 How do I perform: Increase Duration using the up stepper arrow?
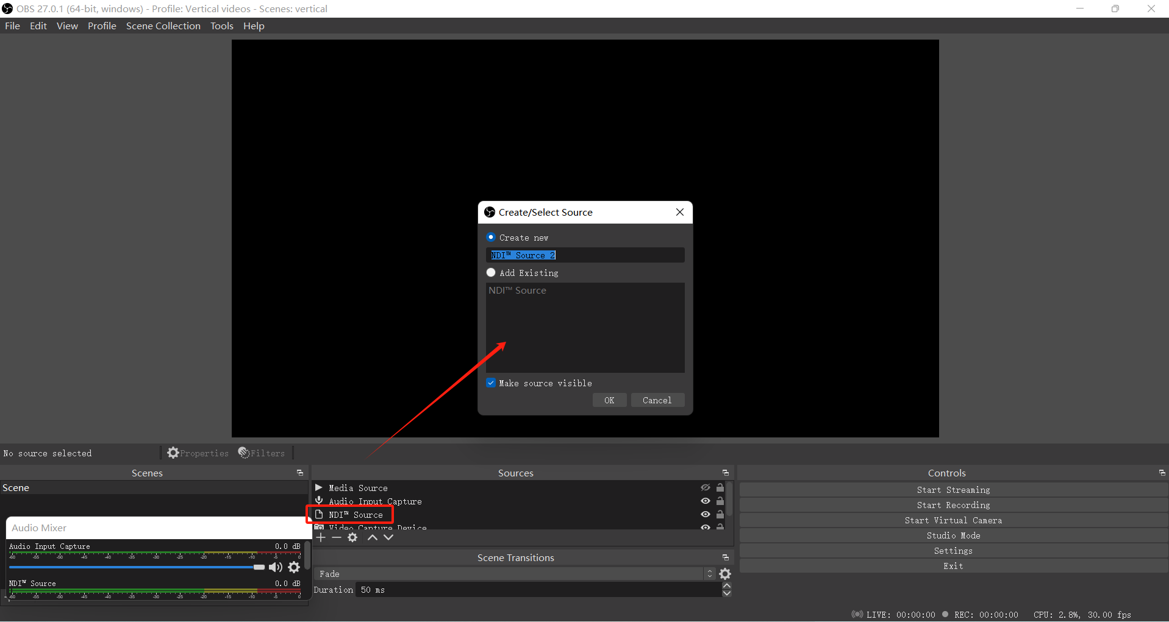point(726,585)
